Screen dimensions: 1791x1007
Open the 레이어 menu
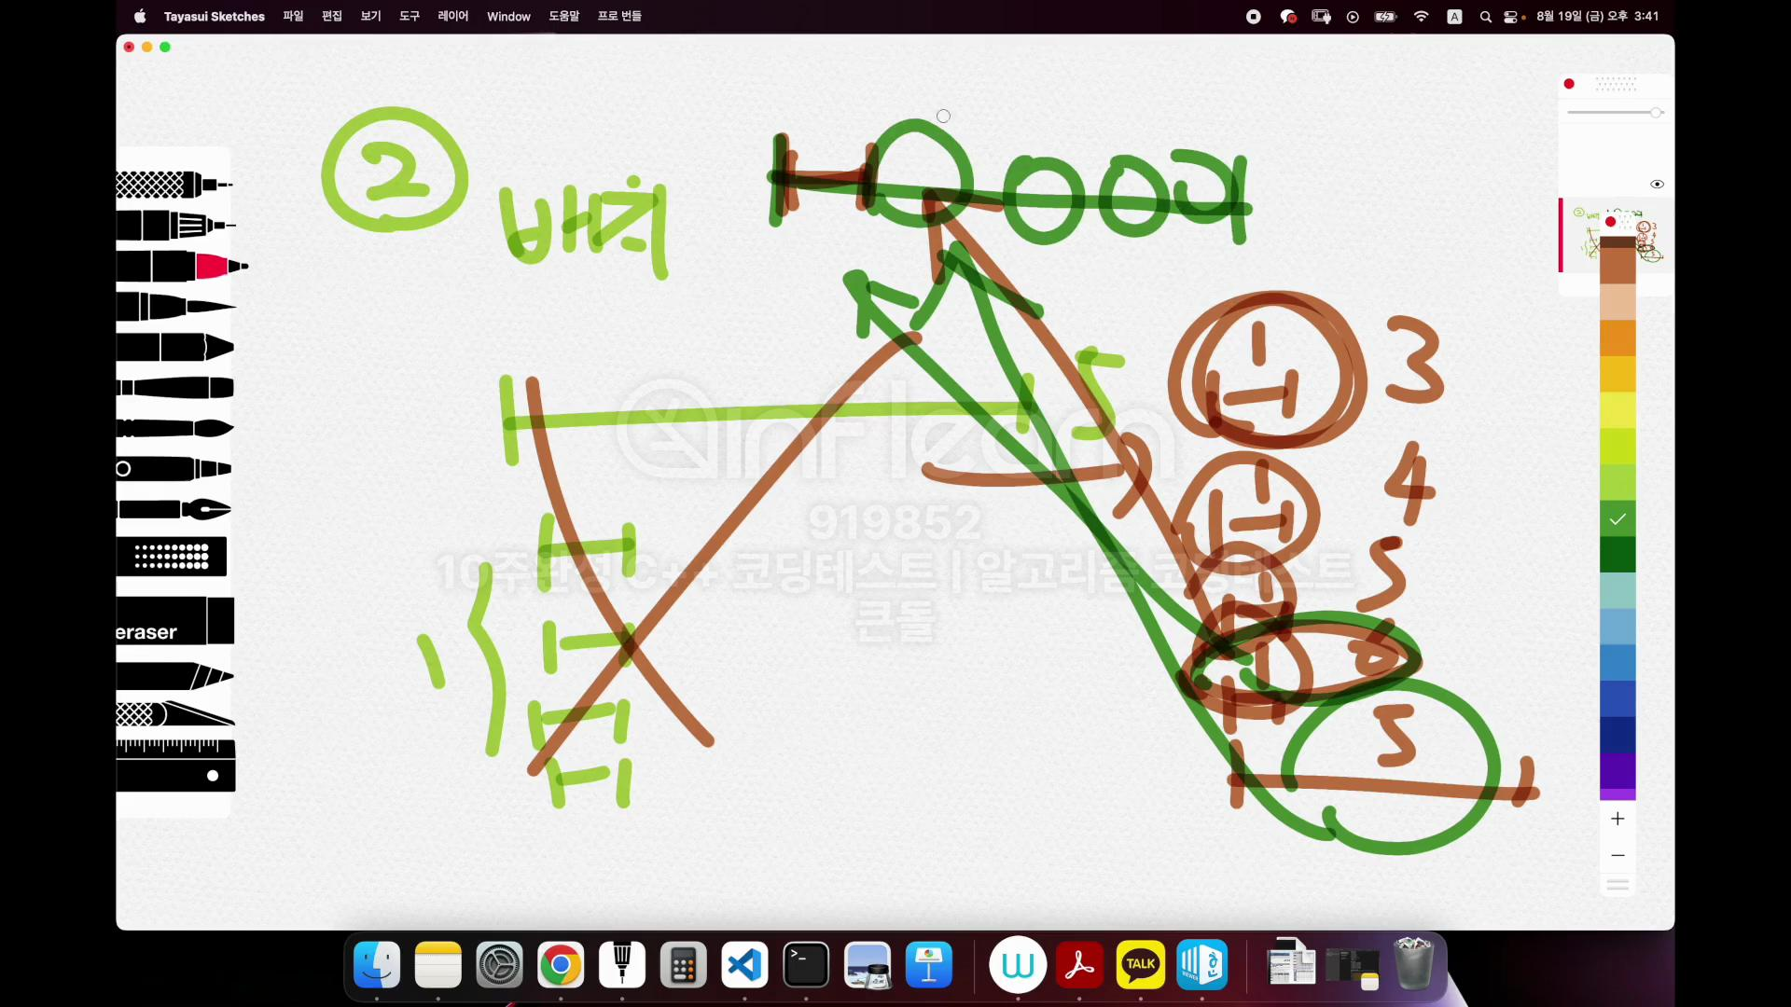click(452, 16)
